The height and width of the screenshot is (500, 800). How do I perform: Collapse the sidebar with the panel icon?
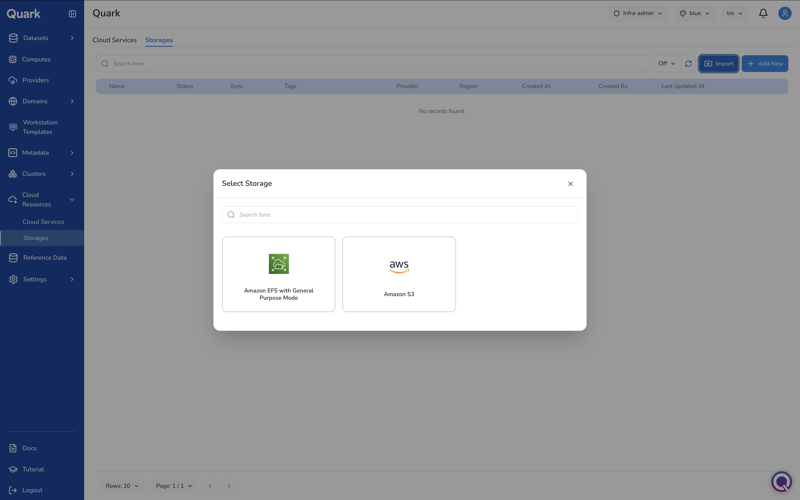tap(72, 14)
